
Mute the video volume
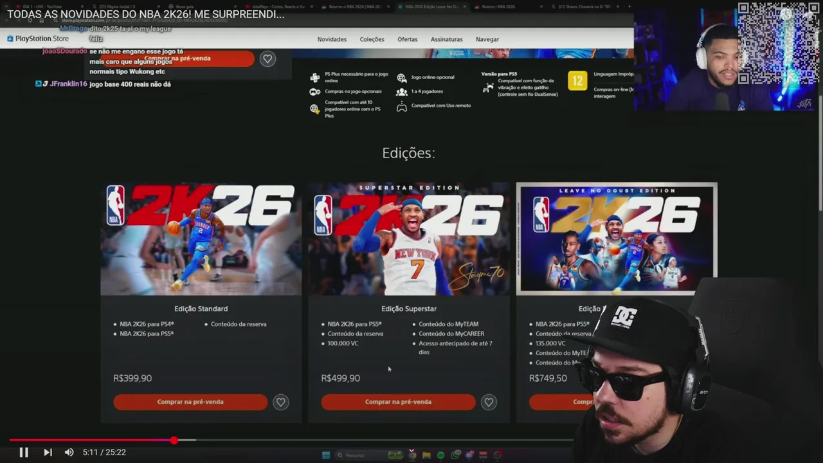(69, 452)
